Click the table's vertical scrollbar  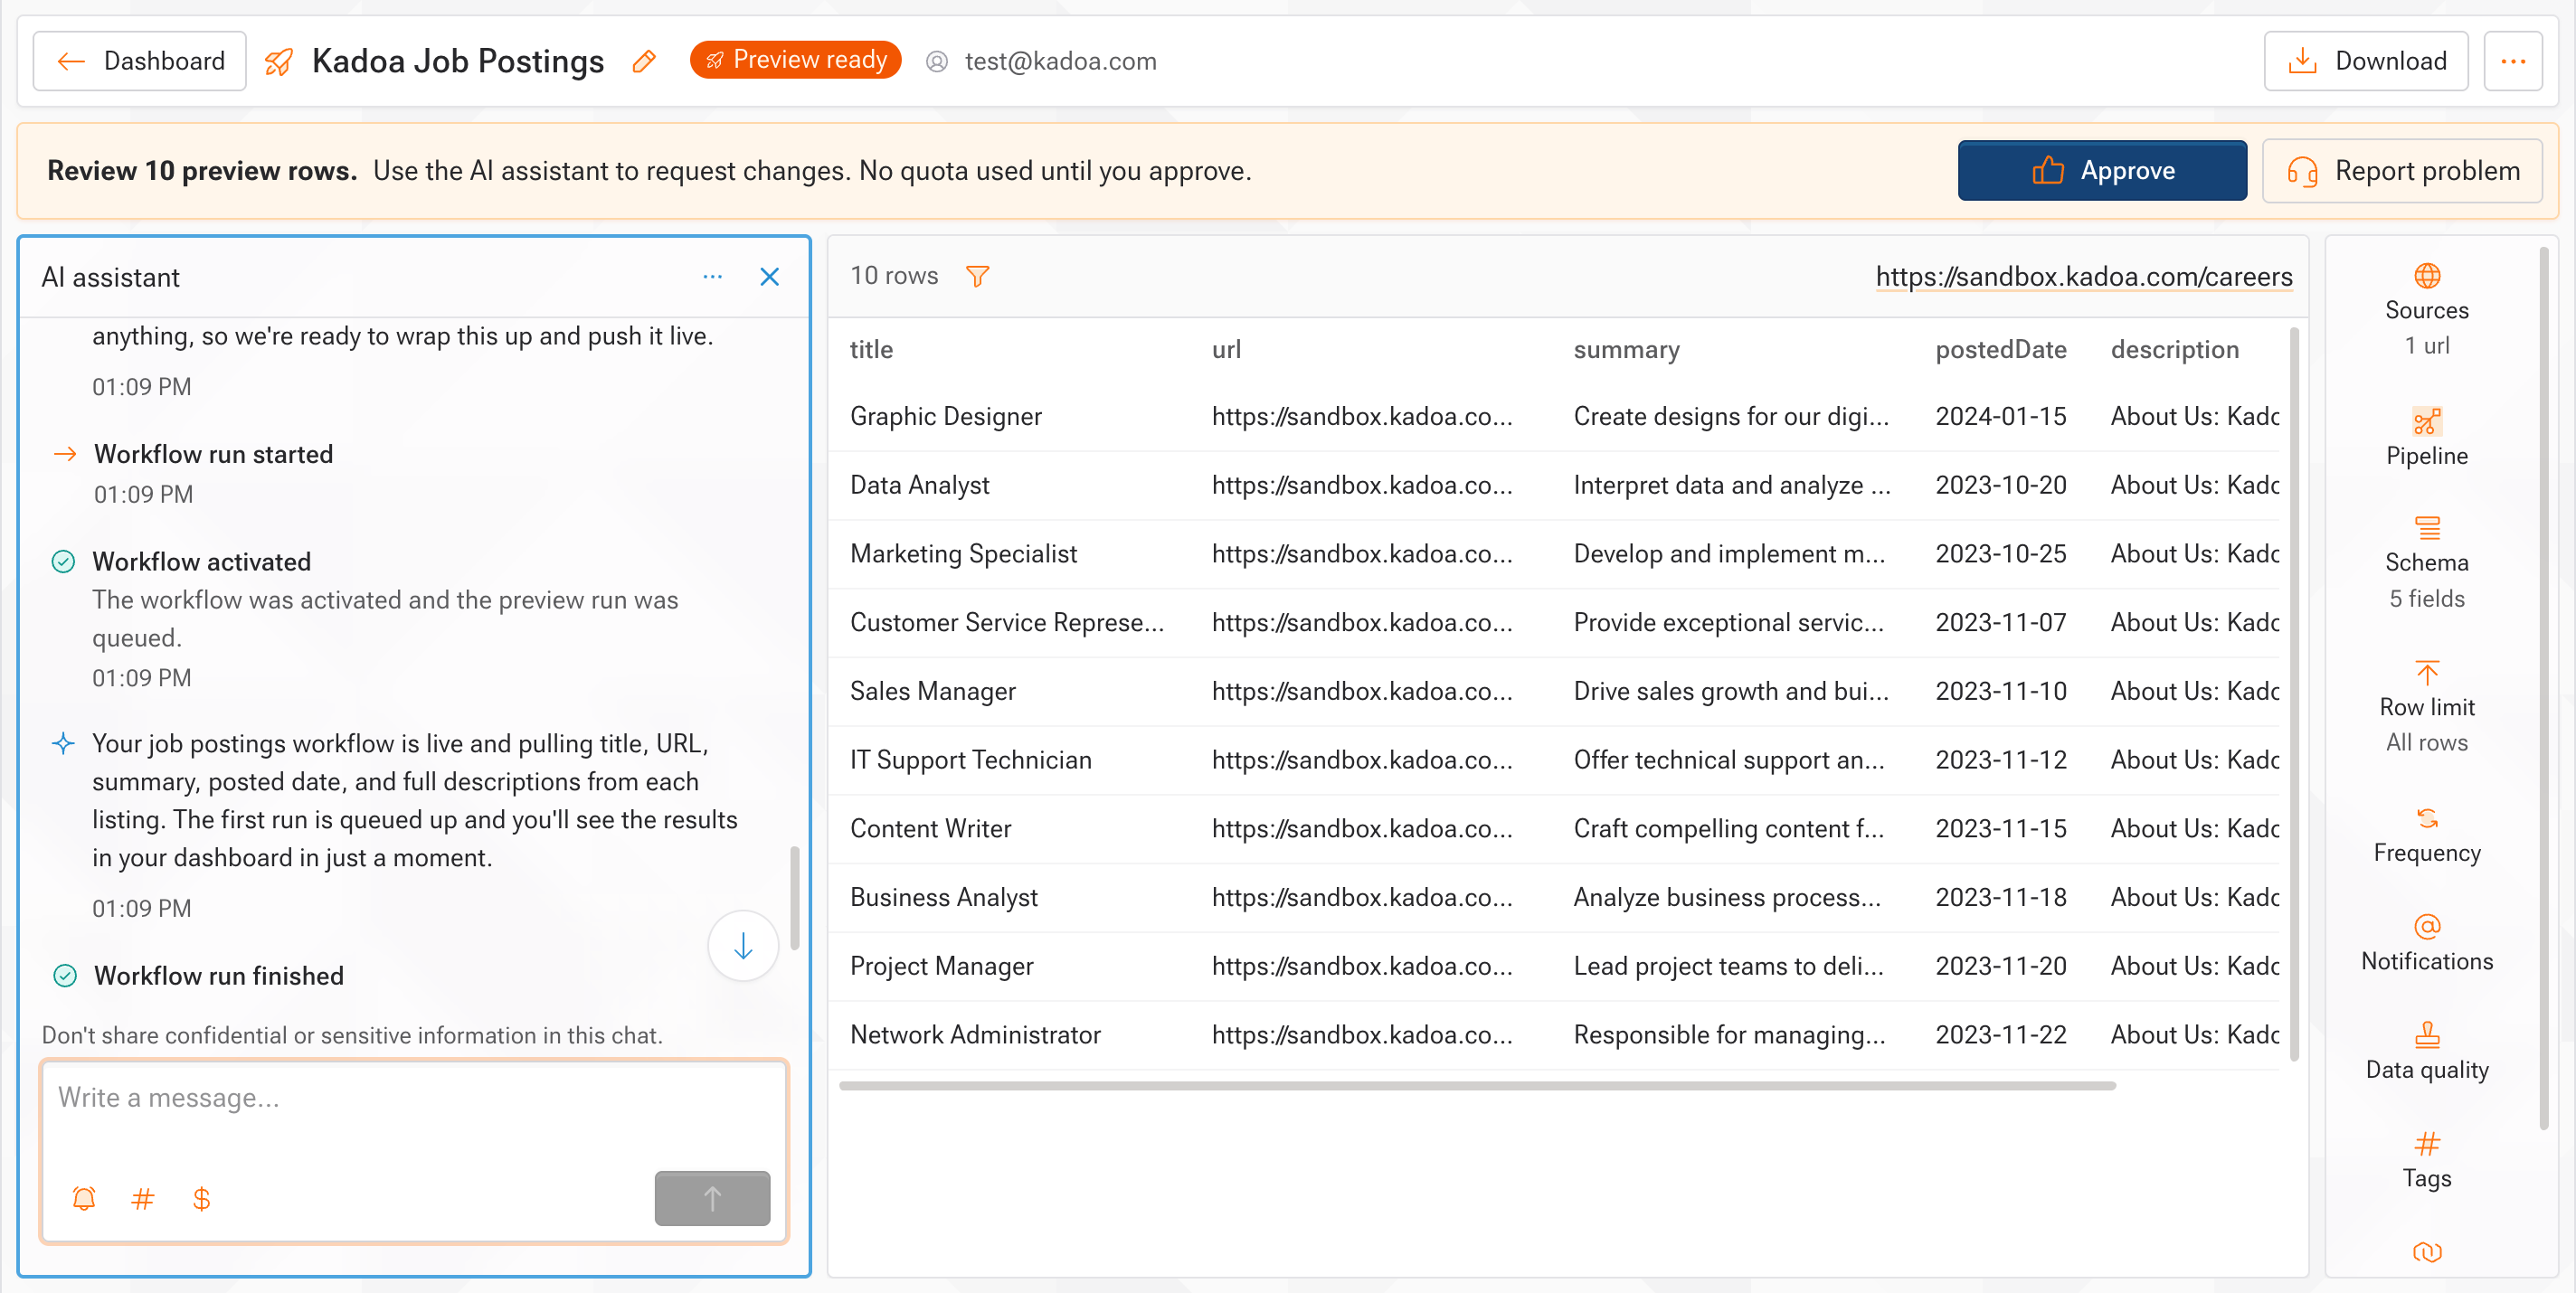tap(2293, 694)
